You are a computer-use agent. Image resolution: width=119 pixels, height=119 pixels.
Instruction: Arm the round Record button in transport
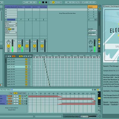coord(46,2)
